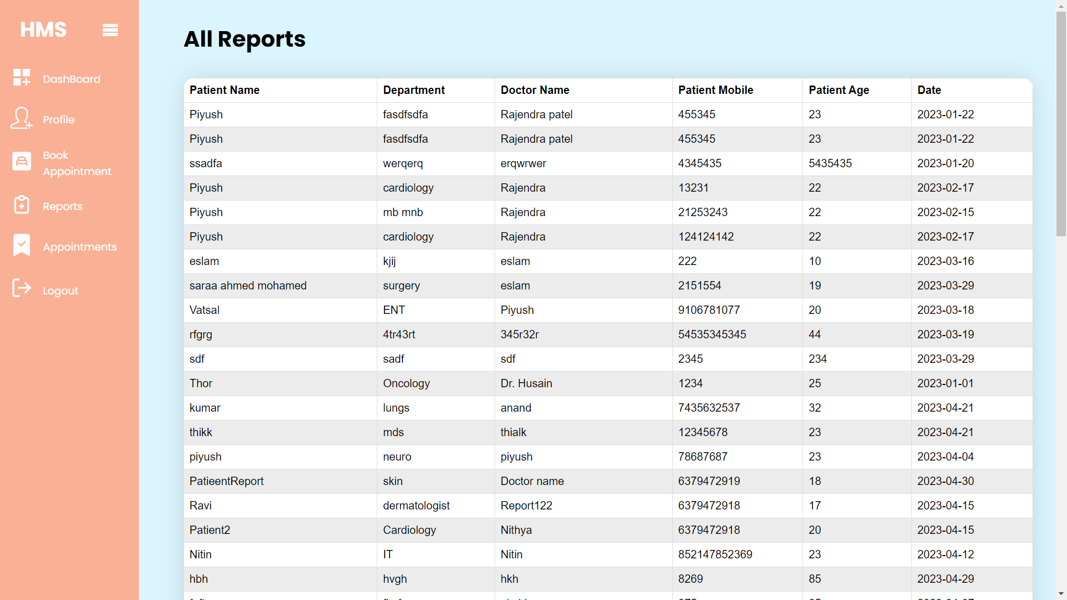1067x600 pixels.
Task: Open the Reports text link
Action: point(62,206)
